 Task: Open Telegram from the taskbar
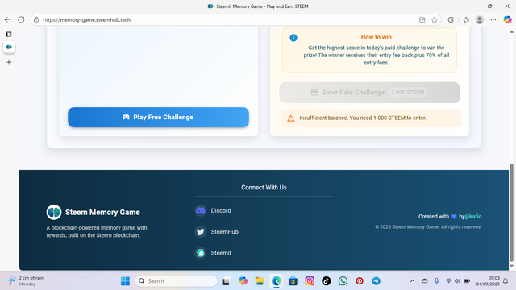(x=377, y=281)
